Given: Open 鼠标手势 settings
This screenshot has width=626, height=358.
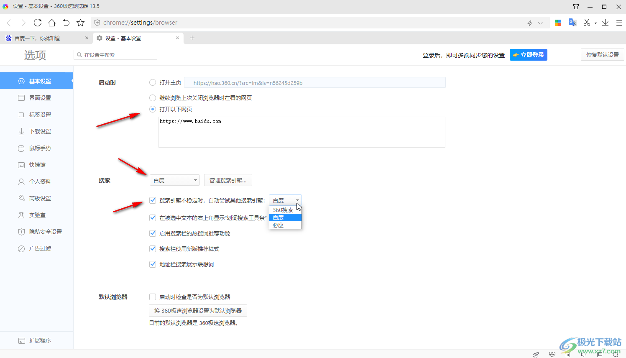Looking at the screenshot, I should (x=36, y=148).
